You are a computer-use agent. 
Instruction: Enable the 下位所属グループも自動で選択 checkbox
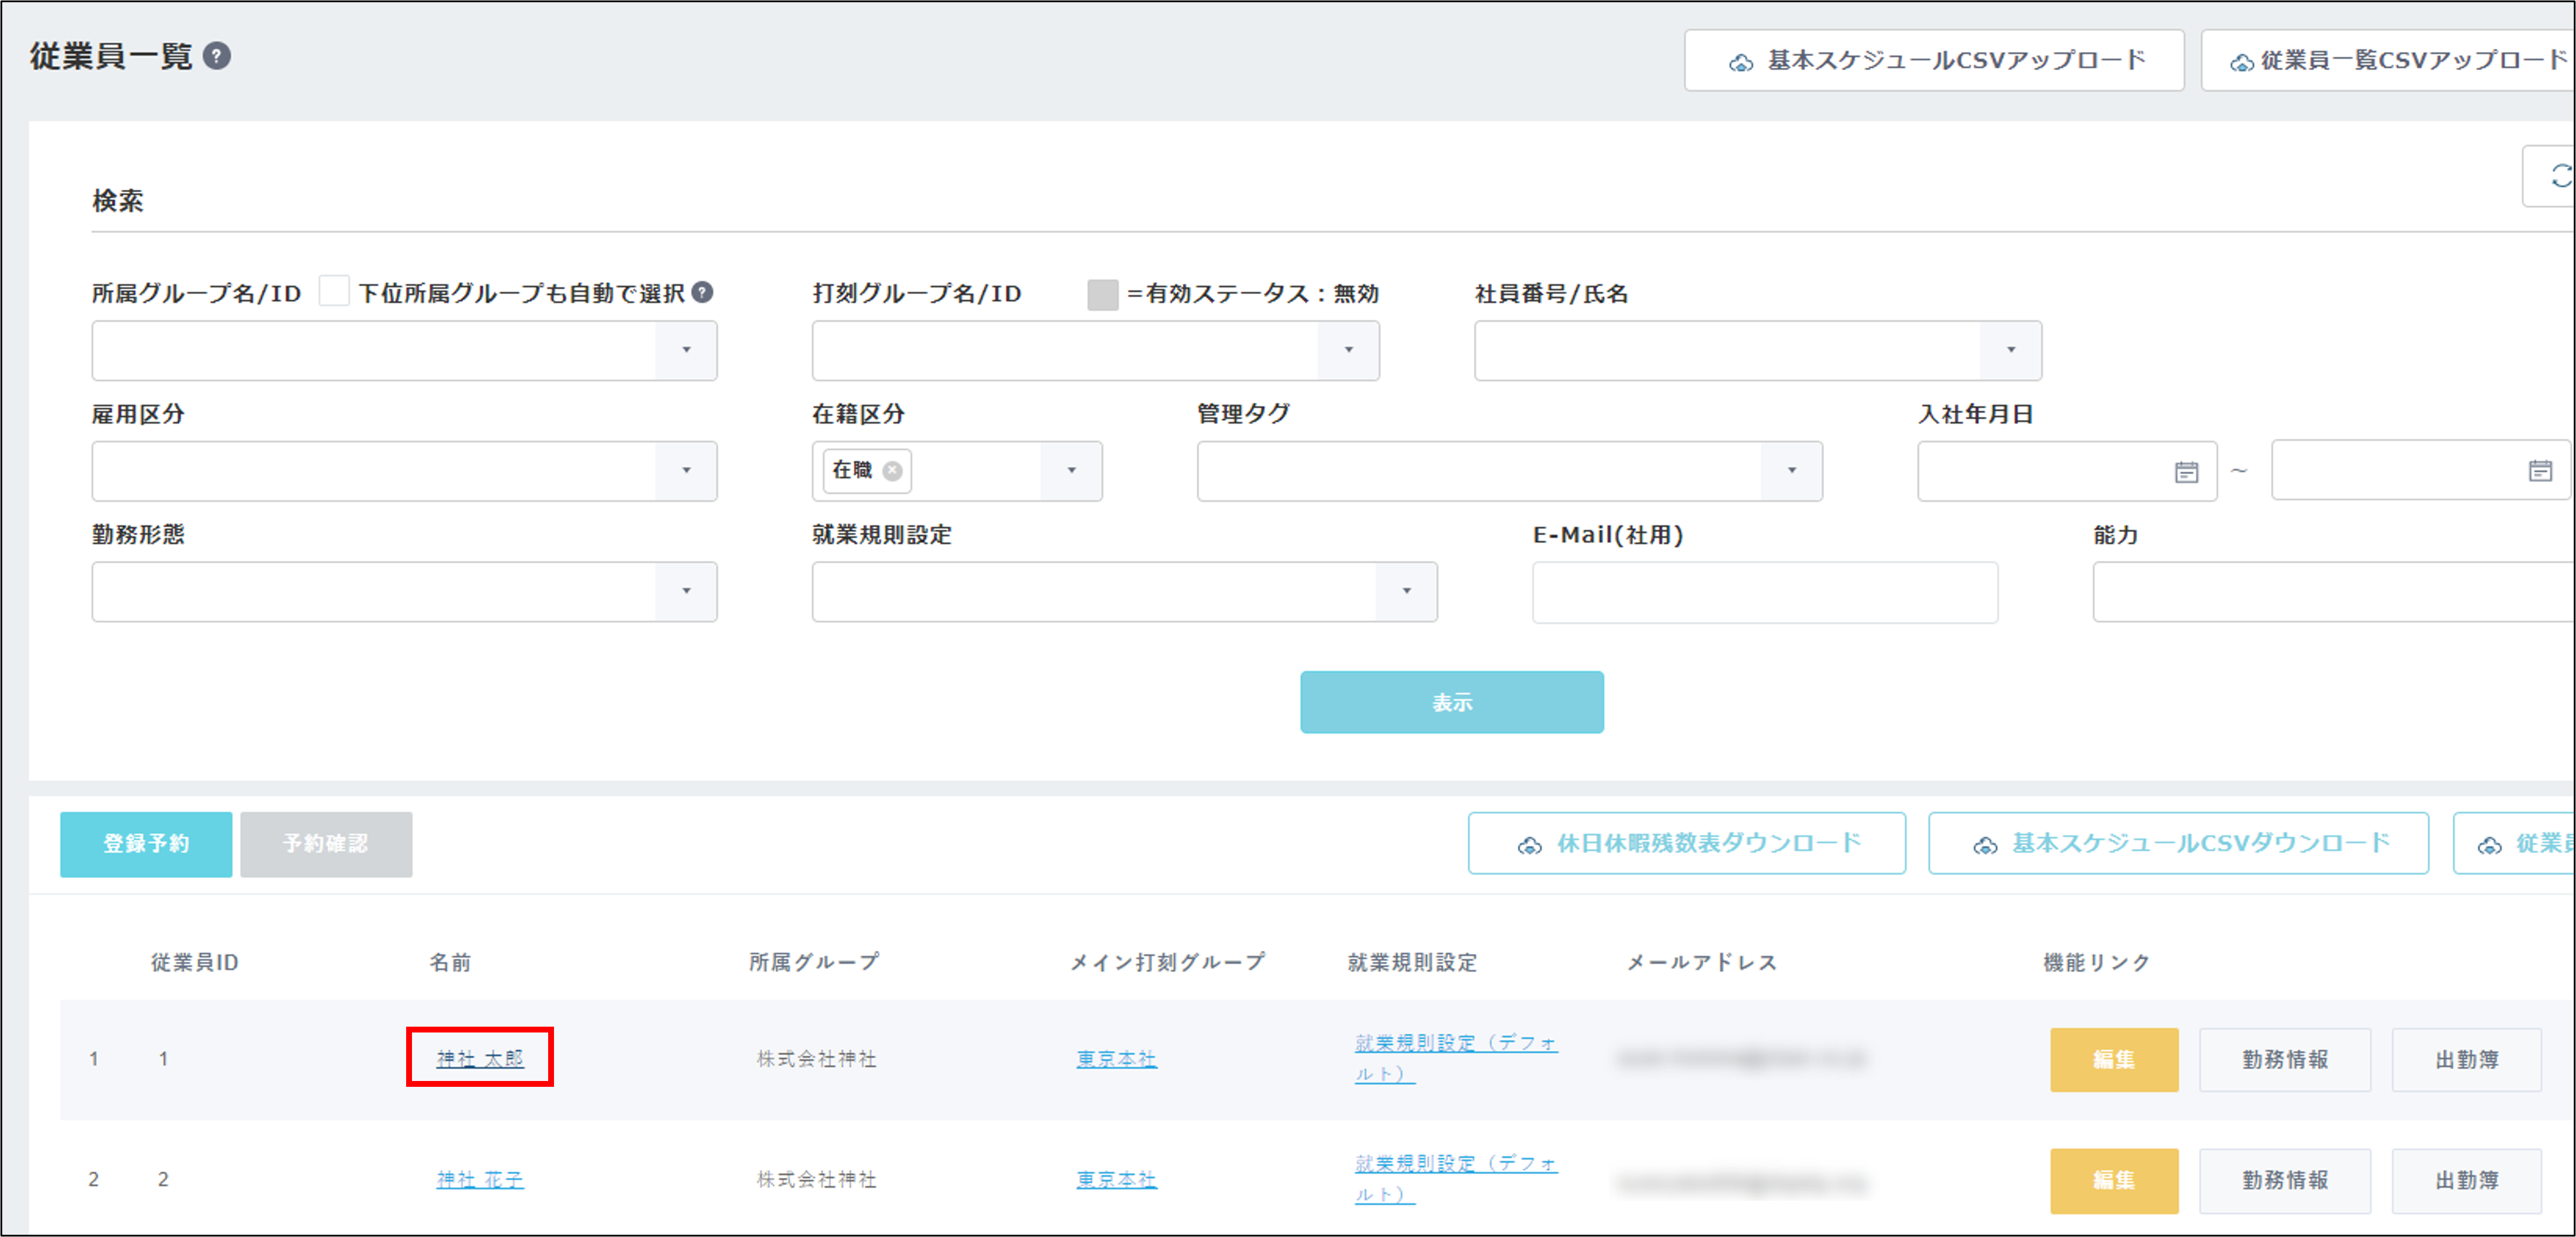[333, 292]
